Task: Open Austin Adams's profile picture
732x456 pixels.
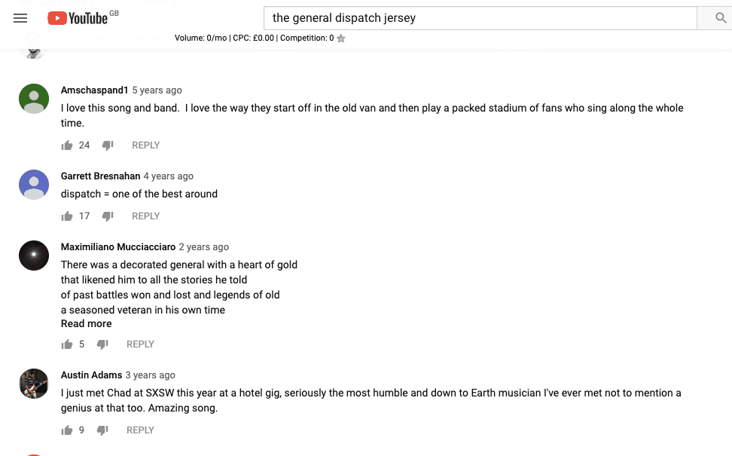Action: pos(34,384)
